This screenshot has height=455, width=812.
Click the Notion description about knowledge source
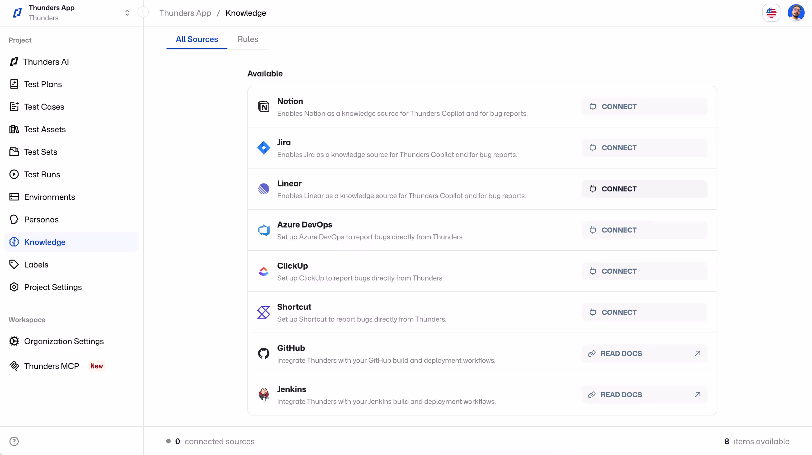(x=402, y=114)
